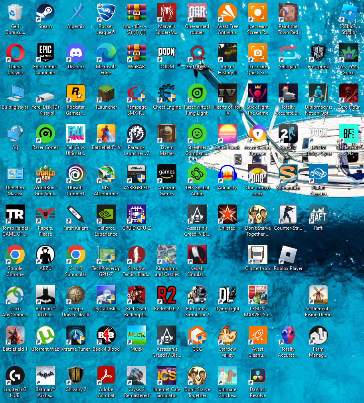Select Marvel's Spider-Man shortcut
This screenshot has width=364, height=403.
167,13
